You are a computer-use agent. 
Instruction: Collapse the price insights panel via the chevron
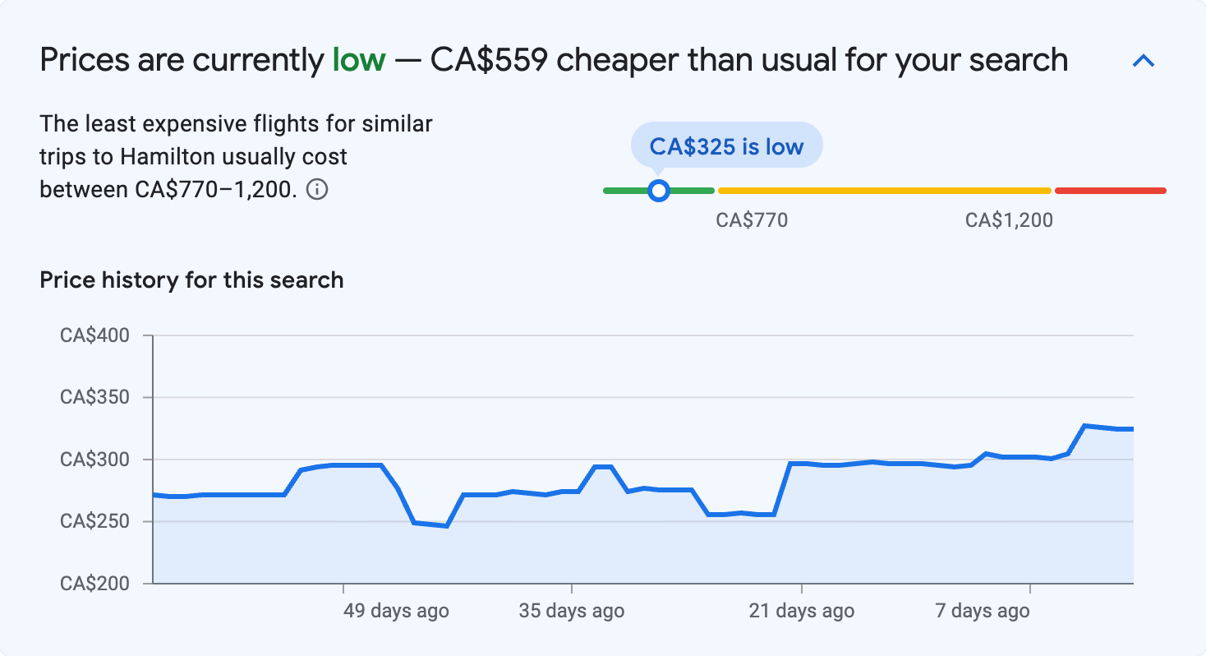point(1143,59)
